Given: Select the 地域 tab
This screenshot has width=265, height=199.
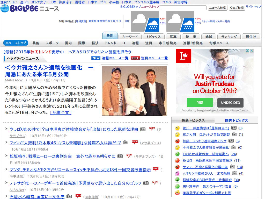Looking at the screenshot, I should 209,37.
